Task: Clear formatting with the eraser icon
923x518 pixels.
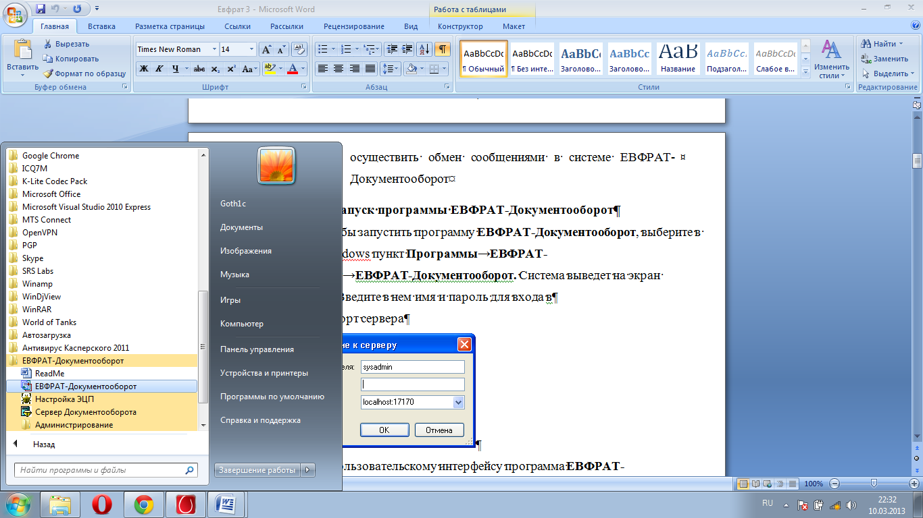Action: tap(298, 49)
